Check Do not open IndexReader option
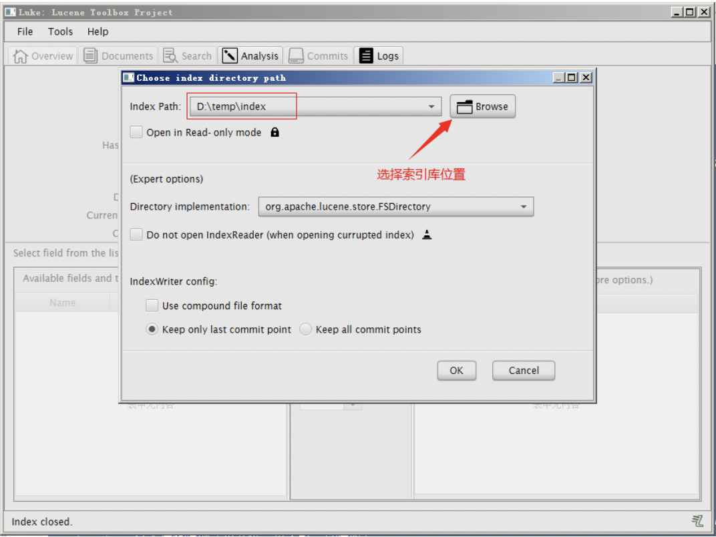716x537 pixels. (x=136, y=234)
